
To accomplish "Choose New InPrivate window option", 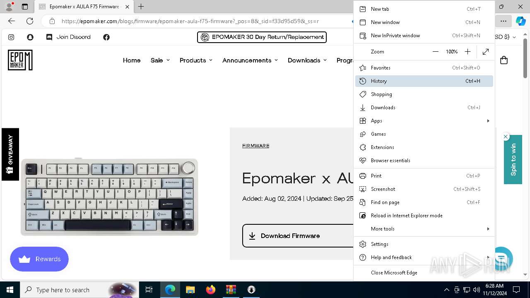I will click(424, 36).
